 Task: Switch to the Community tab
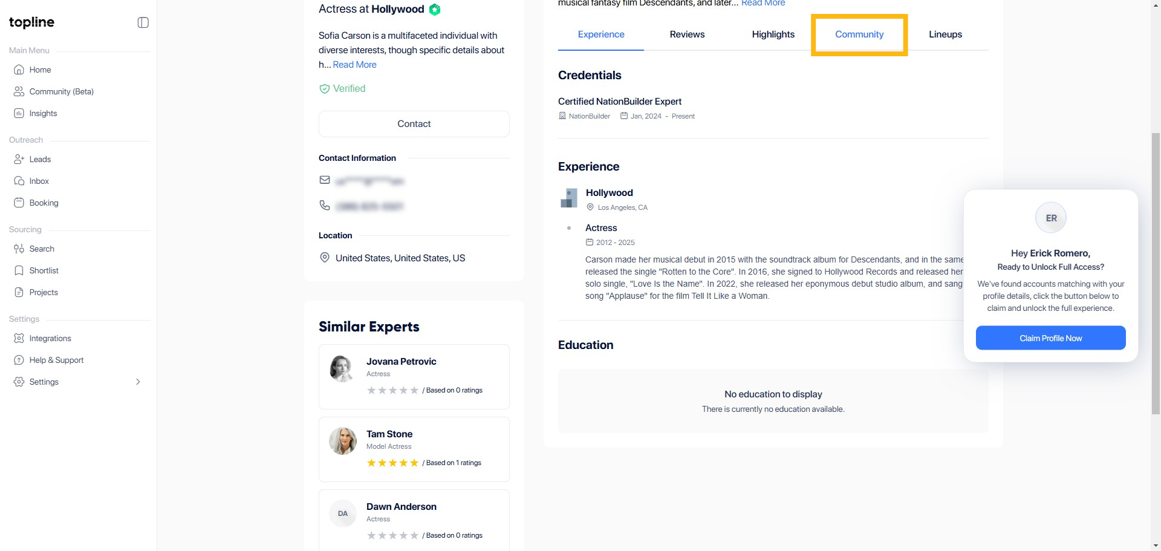859,34
